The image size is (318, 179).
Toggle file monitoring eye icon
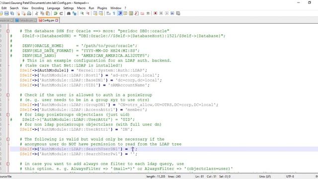click(x=148, y=13)
